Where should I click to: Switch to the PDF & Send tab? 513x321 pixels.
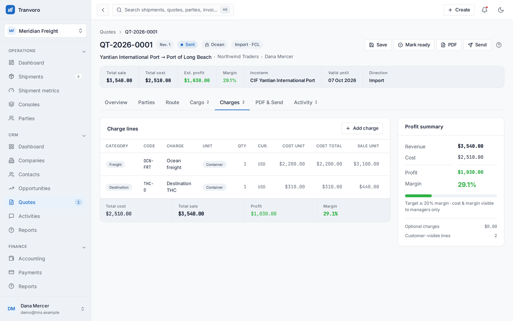coord(269,102)
